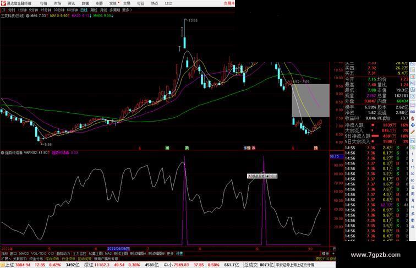Click the F10 icon in right toolbar
The image size is (416, 268).
click(x=413, y=83)
